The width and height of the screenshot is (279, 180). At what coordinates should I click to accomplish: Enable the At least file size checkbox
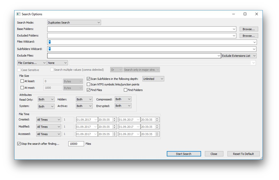[22, 81]
